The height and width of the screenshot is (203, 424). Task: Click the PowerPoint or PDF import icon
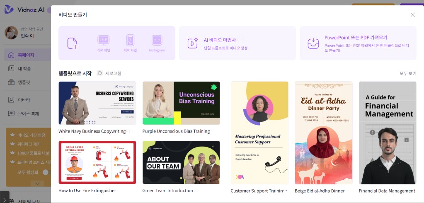tap(313, 43)
